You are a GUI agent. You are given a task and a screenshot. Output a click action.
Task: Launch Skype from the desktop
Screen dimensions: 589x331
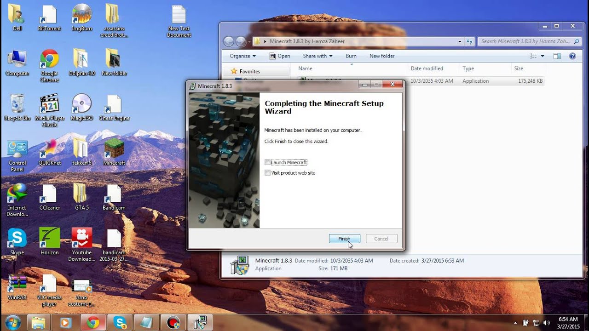(x=17, y=242)
